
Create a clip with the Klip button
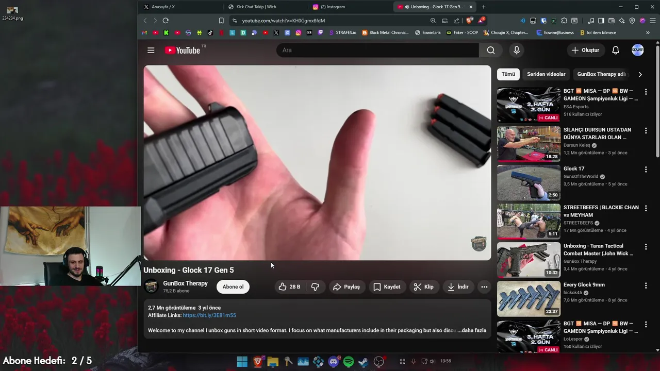(x=424, y=287)
